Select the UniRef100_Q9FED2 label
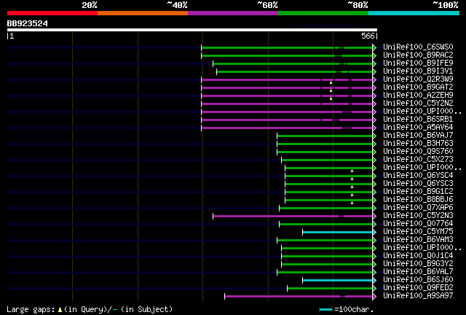 tap(418, 288)
